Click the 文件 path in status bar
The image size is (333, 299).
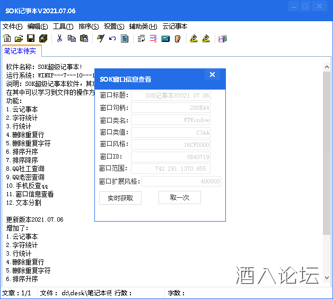click(x=76, y=293)
